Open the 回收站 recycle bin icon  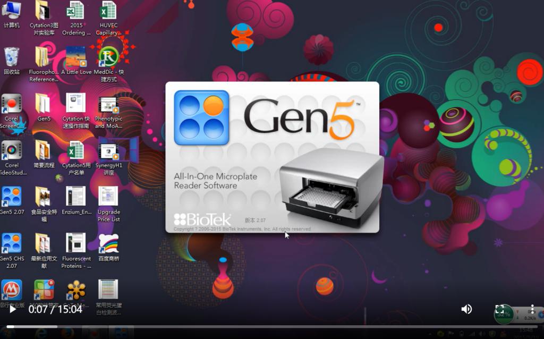12,61
